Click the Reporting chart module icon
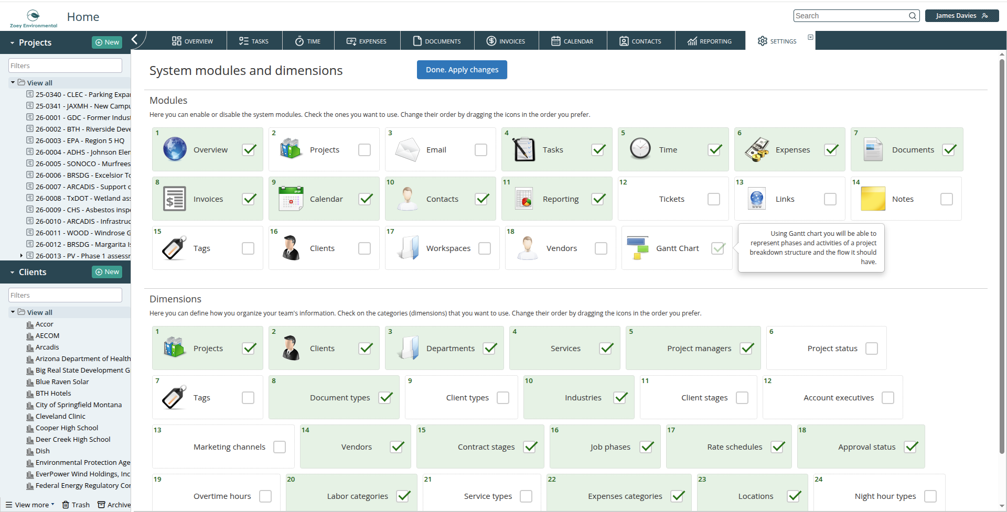Viewport: 1007px width, 512px height. coord(524,199)
